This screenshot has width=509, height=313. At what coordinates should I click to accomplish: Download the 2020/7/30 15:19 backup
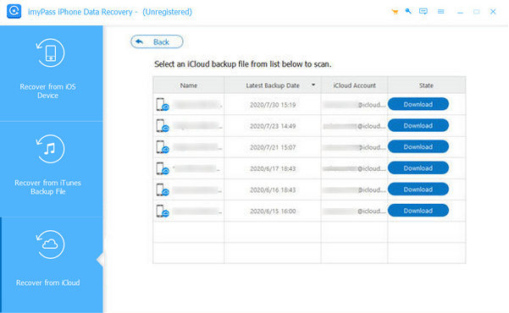(x=418, y=104)
